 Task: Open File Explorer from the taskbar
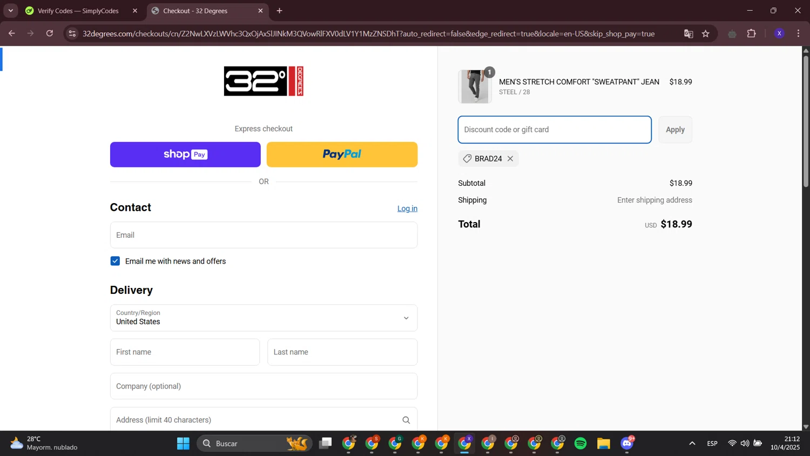point(604,444)
